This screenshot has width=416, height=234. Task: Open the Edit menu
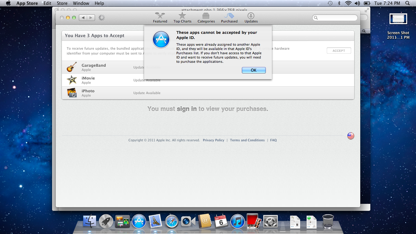pyautogui.click(x=47, y=3)
